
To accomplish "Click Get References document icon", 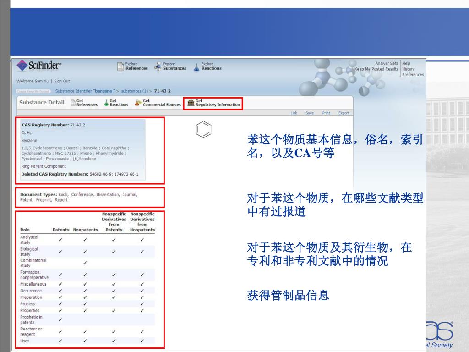I will [x=73, y=103].
